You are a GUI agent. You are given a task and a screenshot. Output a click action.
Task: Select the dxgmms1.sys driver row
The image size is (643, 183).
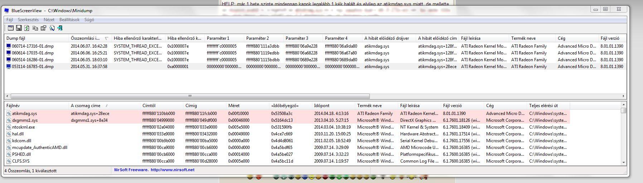(x=287, y=120)
